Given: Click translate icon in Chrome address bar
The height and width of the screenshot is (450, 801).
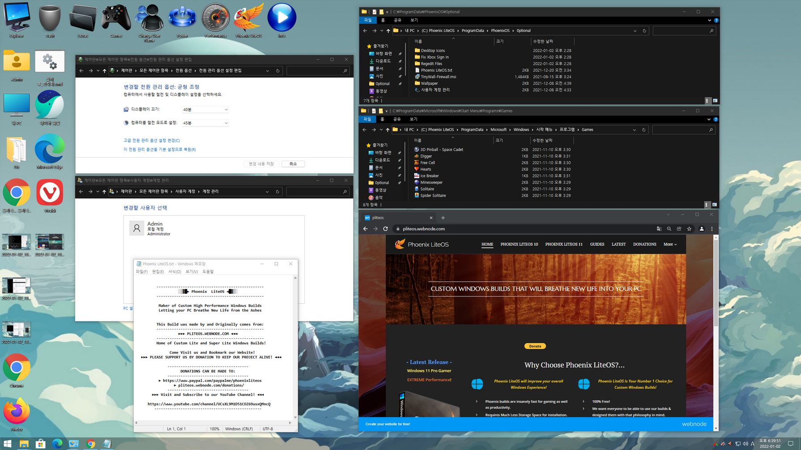Looking at the screenshot, I should [x=659, y=229].
